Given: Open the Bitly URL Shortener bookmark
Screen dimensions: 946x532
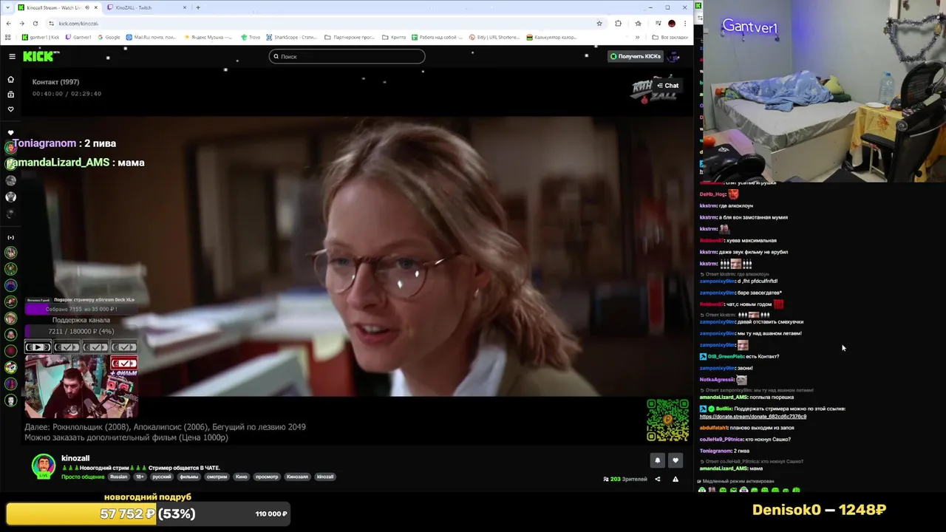Looking at the screenshot, I should point(494,37).
